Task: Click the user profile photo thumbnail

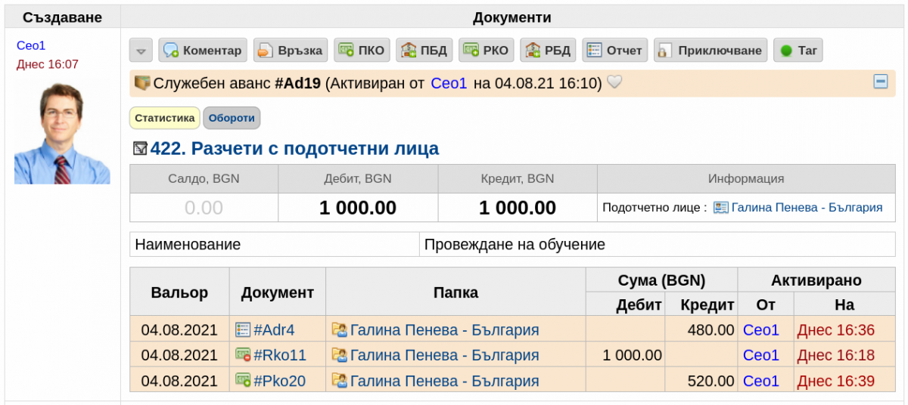Action: click(62, 133)
